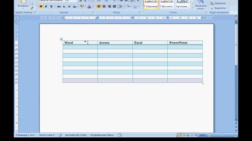Click the proofing check icon
252x141 pixels.
[x=60, y=135]
